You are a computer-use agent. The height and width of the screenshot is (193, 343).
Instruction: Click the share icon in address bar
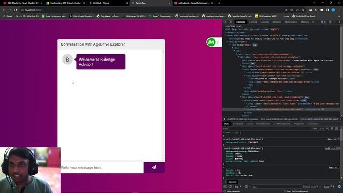[x=297, y=10]
